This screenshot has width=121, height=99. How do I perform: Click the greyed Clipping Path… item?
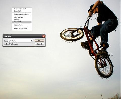point(19,25)
